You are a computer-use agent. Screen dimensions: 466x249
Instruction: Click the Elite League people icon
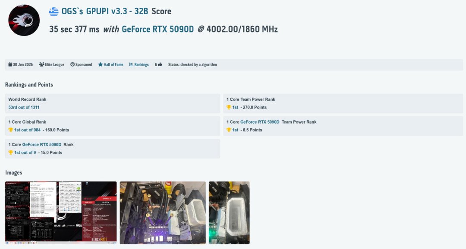[x=41, y=64]
